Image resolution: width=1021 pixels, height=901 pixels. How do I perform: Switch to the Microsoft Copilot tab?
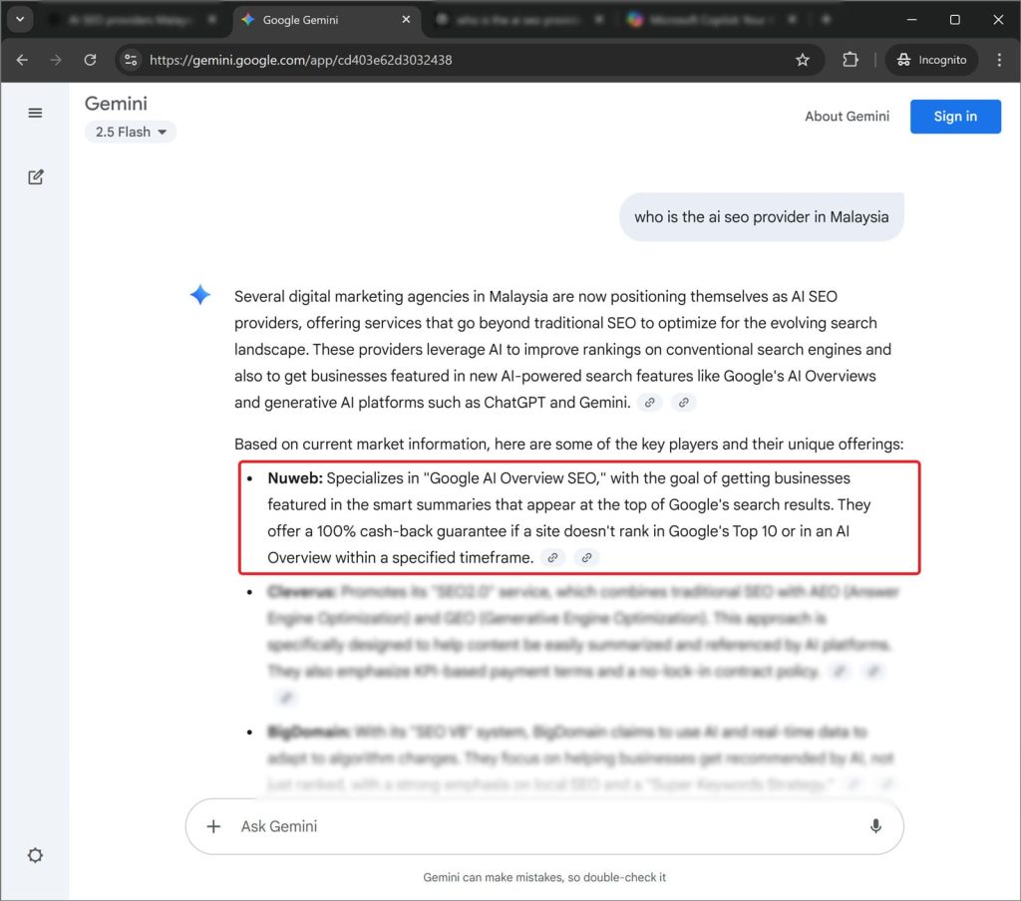coord(710,20)
